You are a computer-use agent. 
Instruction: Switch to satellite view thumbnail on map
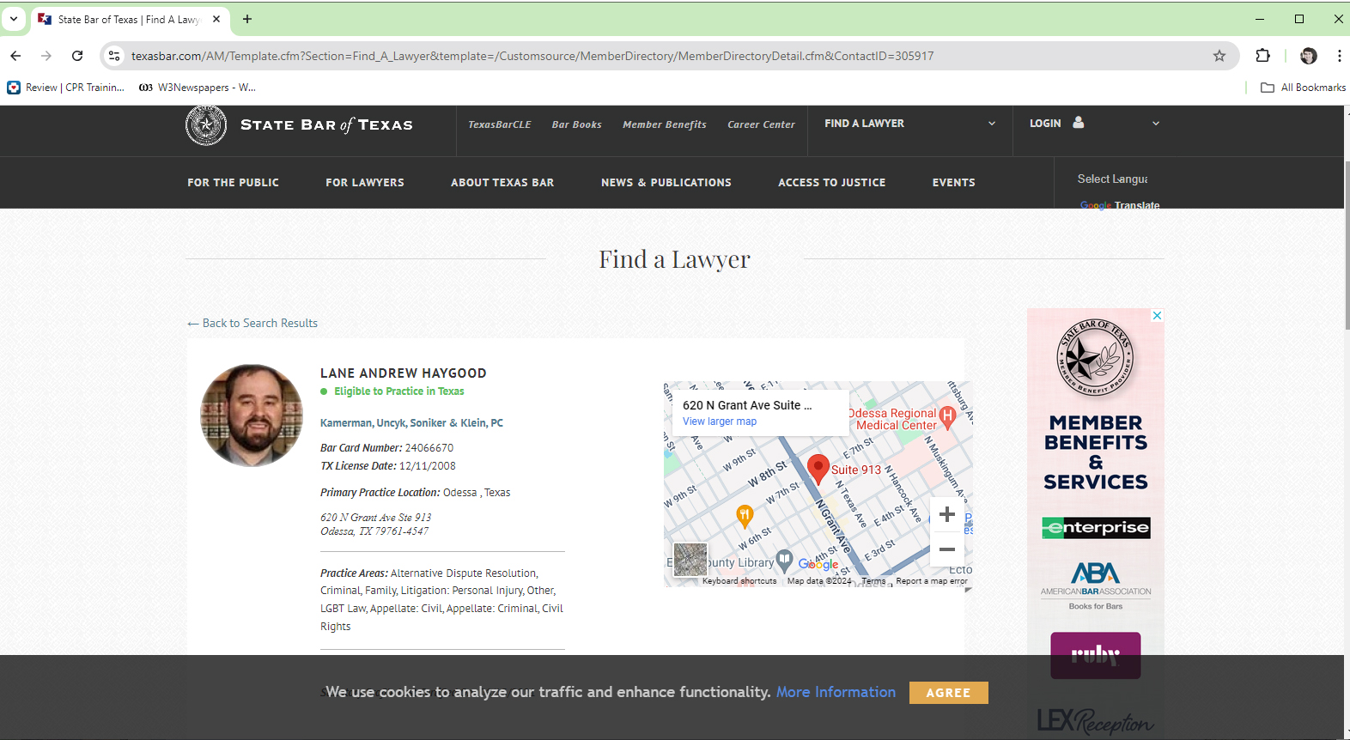[x=690, y=560]
